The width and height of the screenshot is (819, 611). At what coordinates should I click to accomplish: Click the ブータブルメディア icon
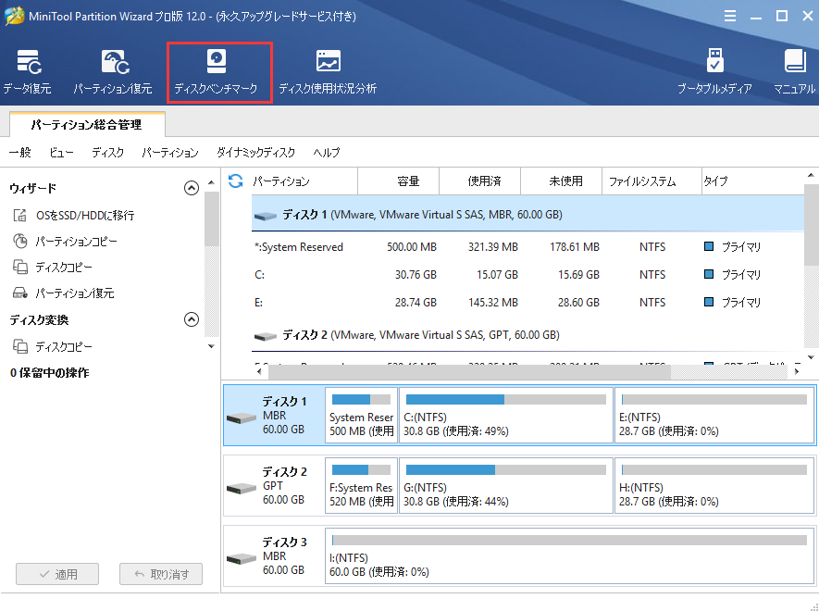(x=714, y=72)
